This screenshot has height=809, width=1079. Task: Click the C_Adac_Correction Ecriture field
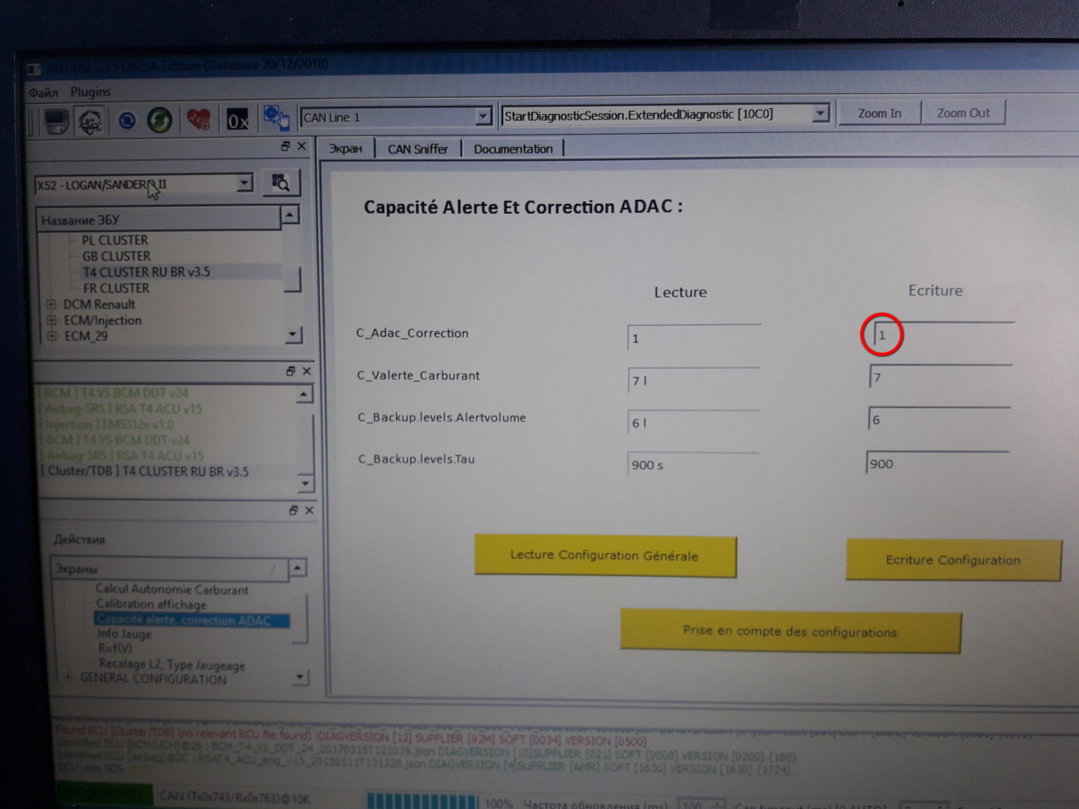point(943,335)
